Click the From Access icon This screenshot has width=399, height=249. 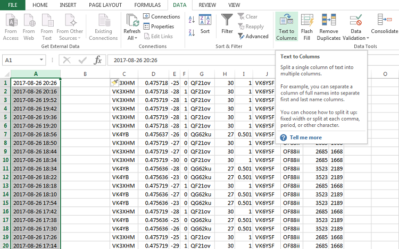[x=11, y=27]
